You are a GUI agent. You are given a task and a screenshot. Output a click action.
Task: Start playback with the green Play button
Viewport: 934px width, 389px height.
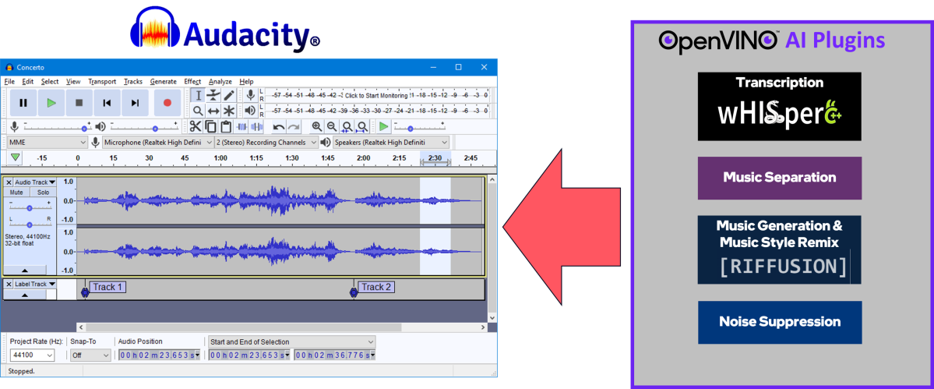(51, 102)
